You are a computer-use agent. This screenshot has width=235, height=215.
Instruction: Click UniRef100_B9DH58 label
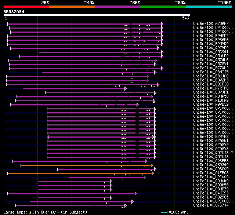click(211, 185)
